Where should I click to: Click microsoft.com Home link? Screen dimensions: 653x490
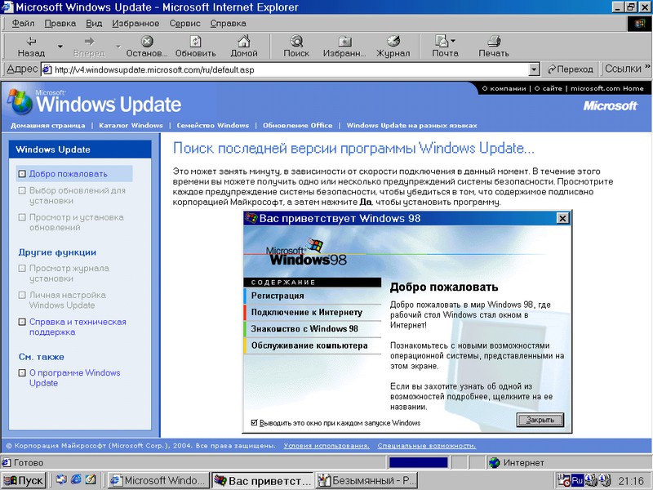(606, 88)
